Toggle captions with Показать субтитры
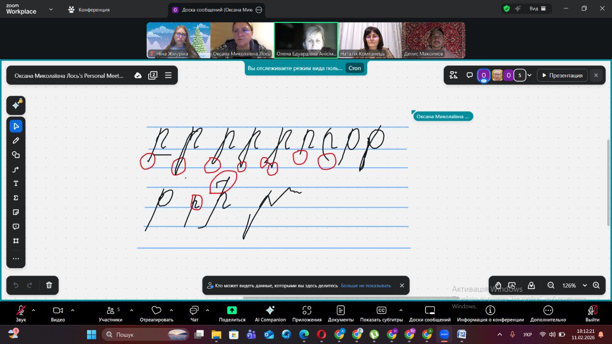612x344 pixels. 381,313
